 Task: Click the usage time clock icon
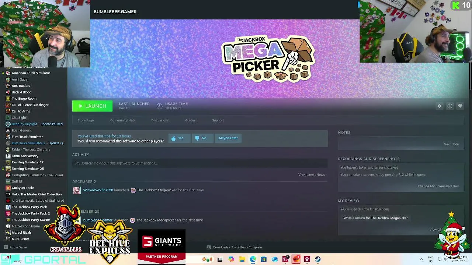[159, 106]
